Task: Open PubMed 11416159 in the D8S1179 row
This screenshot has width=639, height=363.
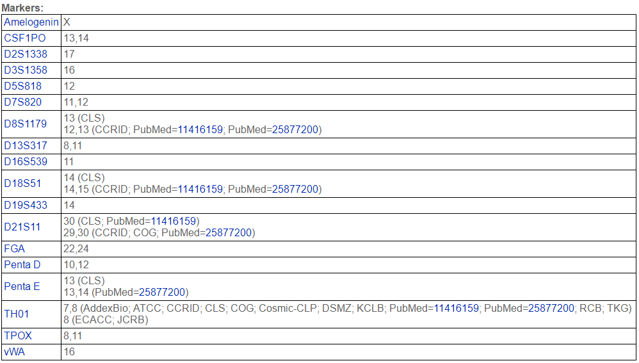Action: pos(200,130)
